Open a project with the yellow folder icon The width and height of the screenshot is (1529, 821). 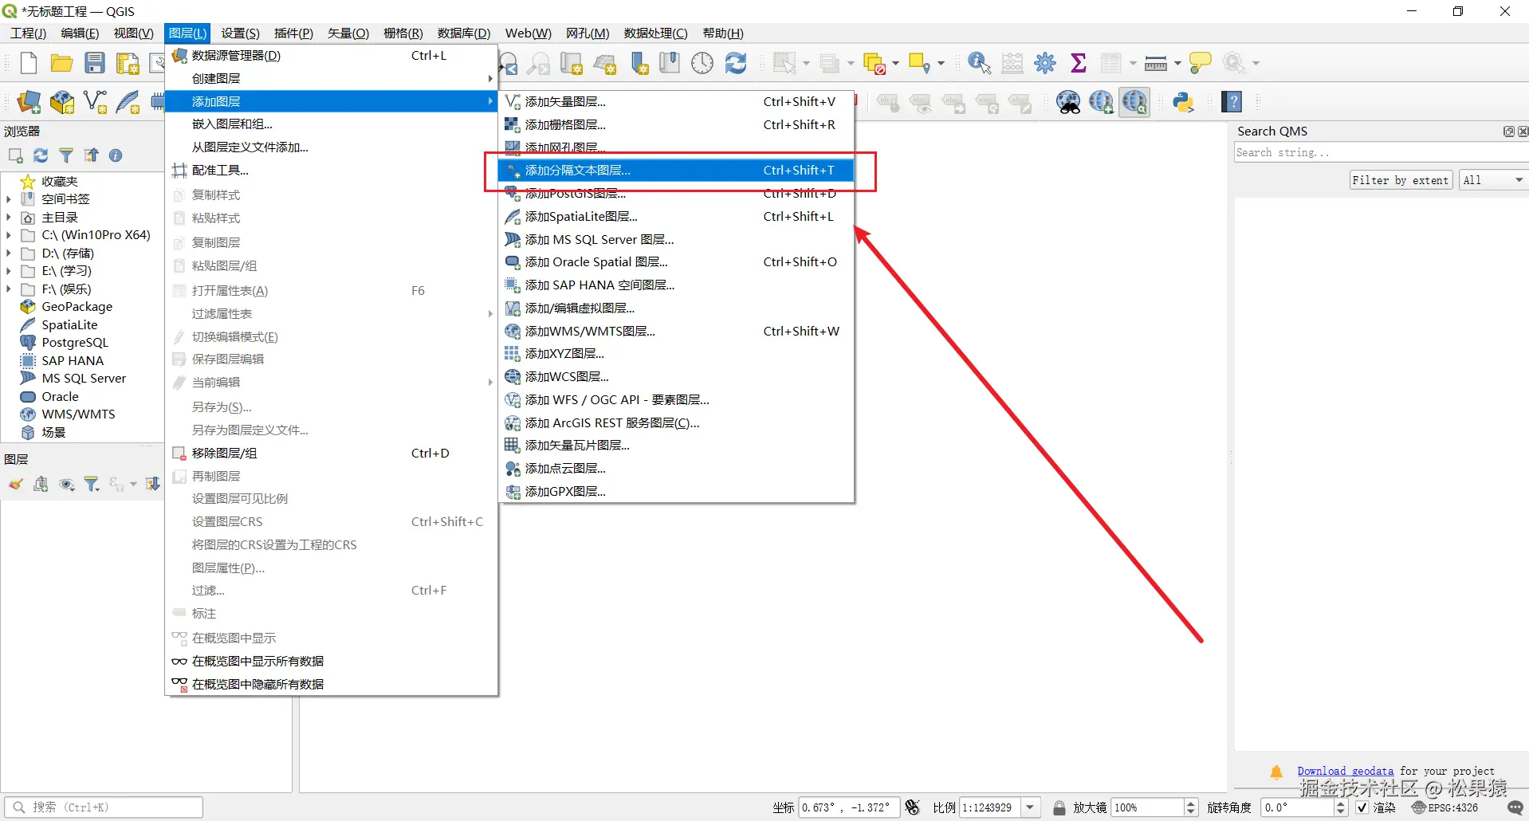coord(61,63)
